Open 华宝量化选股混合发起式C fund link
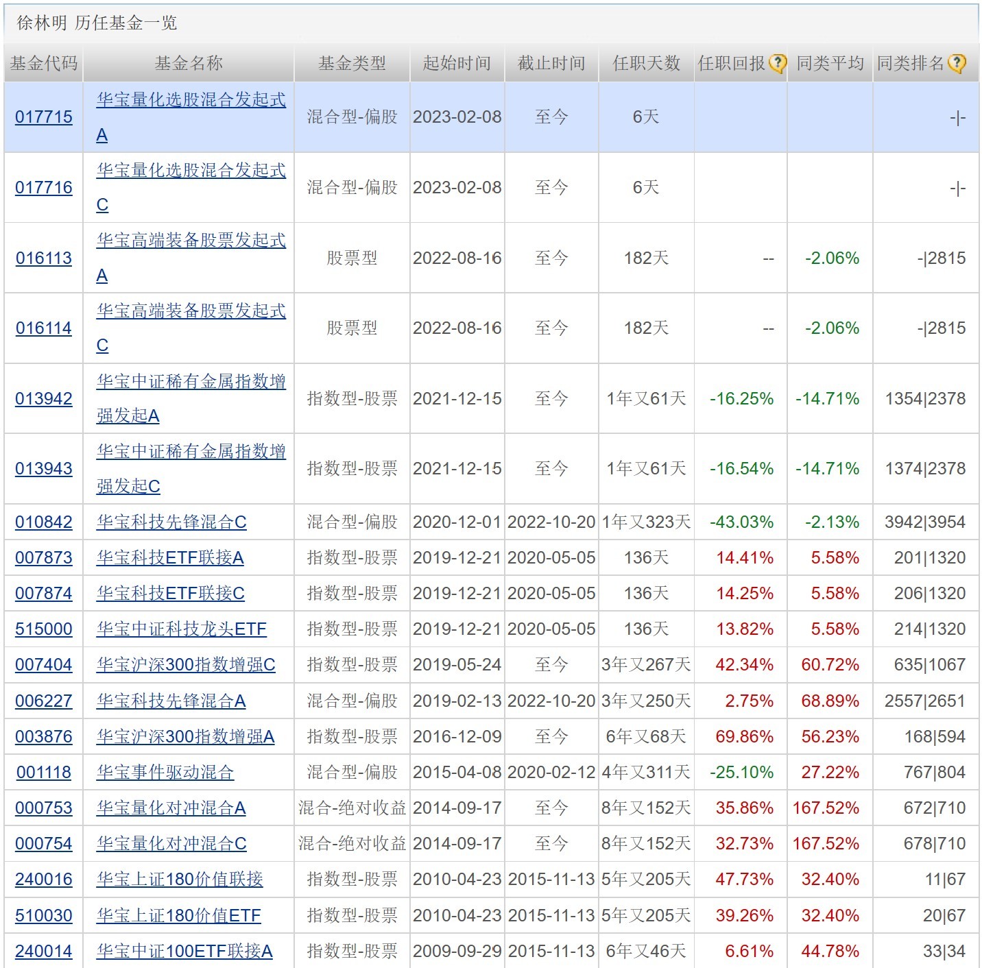 tap(191, 188)
